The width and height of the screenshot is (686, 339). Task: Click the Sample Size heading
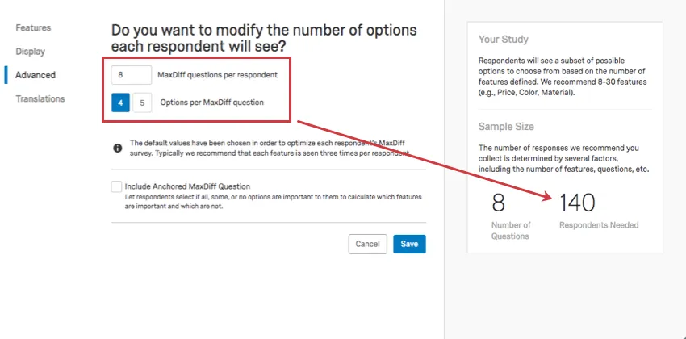pos(506,127)
